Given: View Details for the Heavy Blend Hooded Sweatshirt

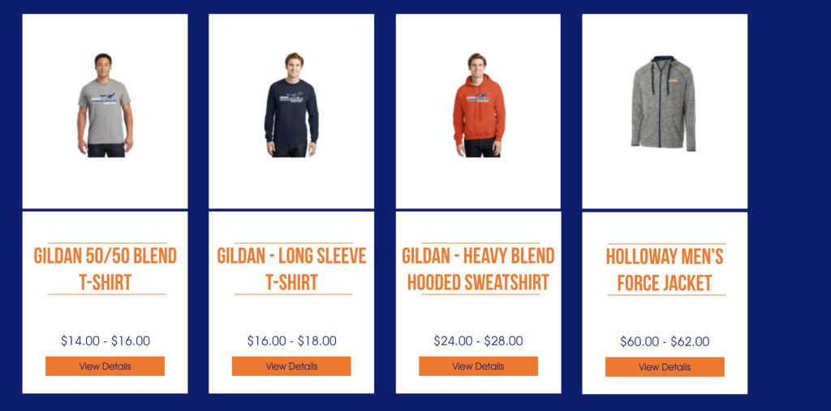Looking at the screenshot, I should point(479,366).
